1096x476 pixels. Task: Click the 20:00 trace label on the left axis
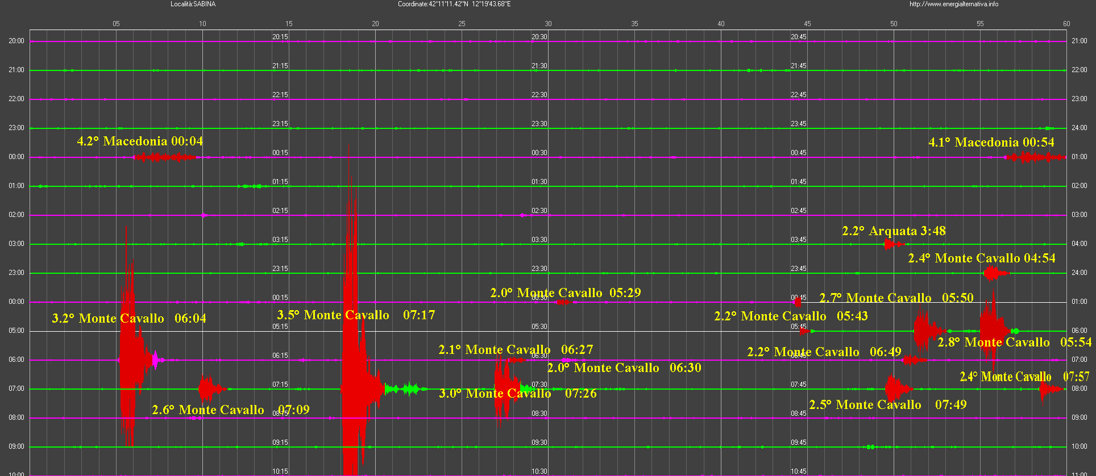(16, 41)
